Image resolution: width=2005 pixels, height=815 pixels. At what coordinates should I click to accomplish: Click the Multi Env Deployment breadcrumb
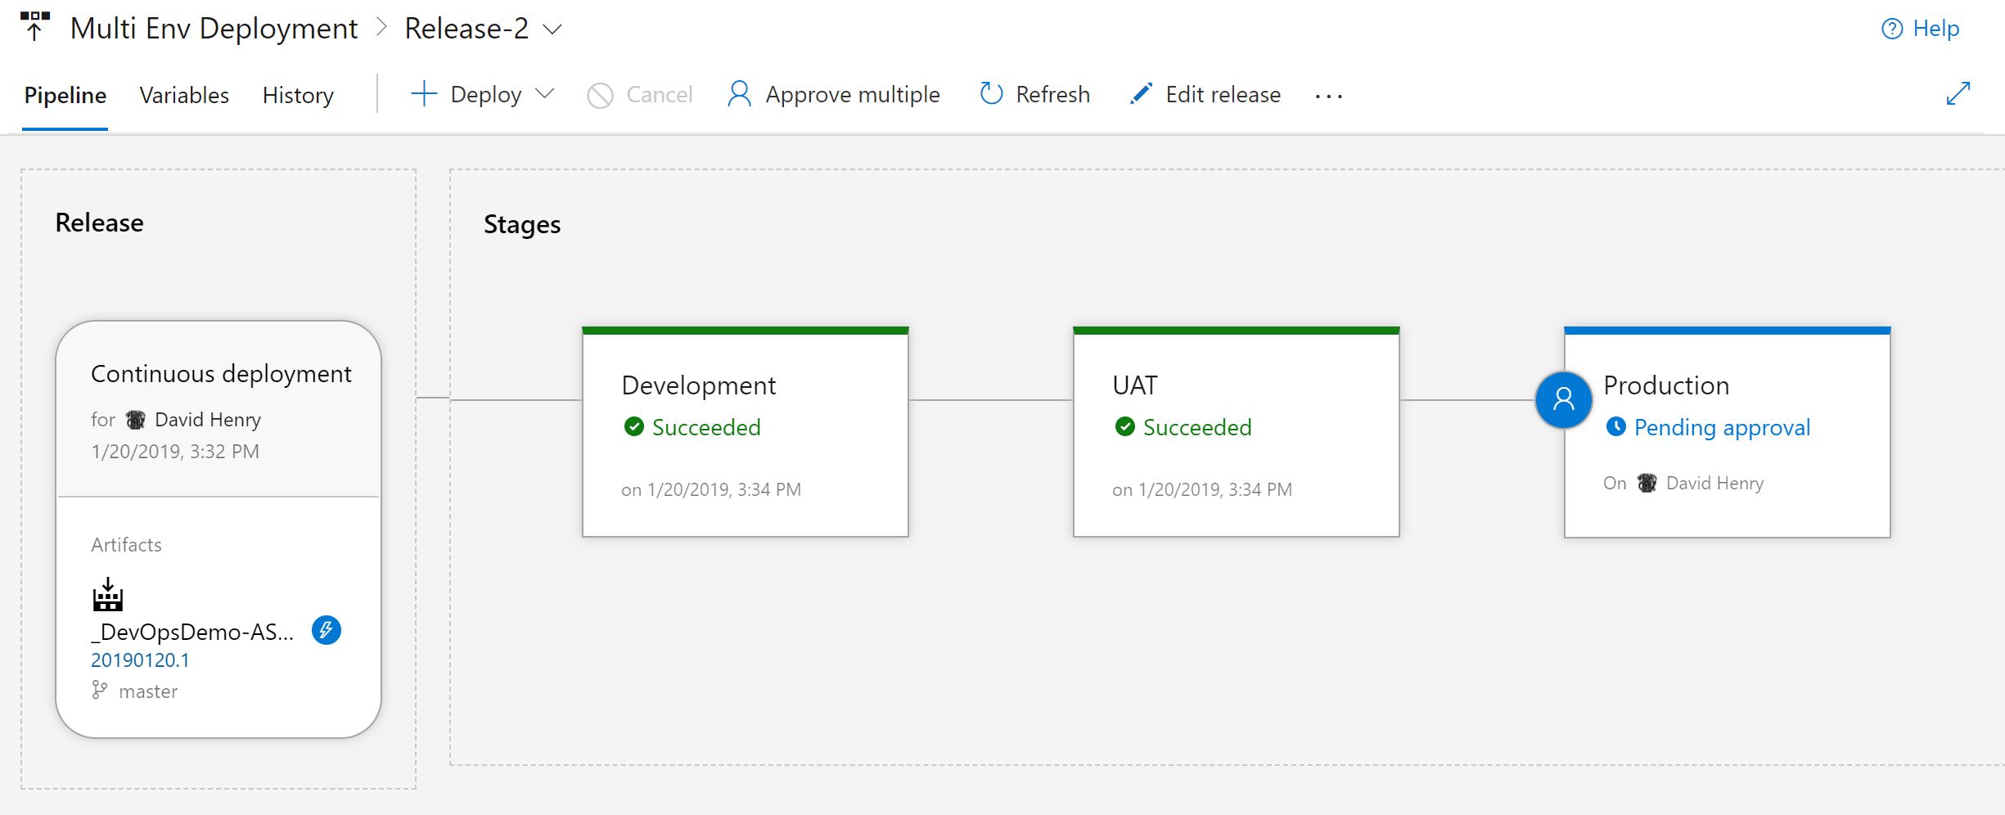click(214, 29)
